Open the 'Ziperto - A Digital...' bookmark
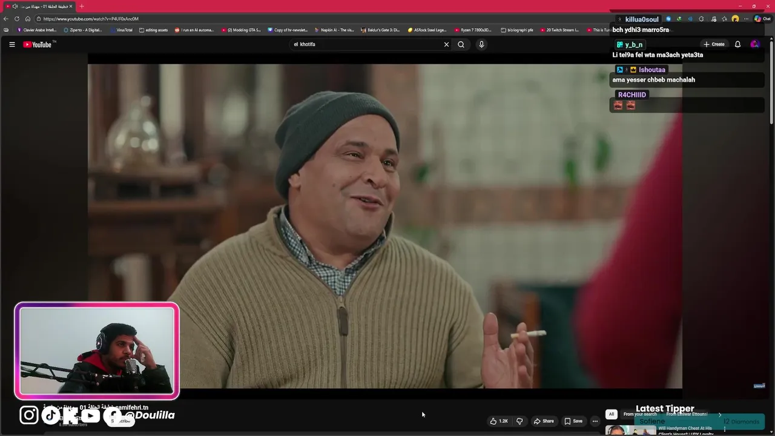 point(83,30)
